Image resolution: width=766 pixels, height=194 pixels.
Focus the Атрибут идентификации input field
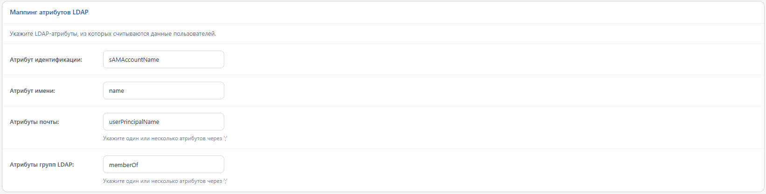click(x=164, y=59)
